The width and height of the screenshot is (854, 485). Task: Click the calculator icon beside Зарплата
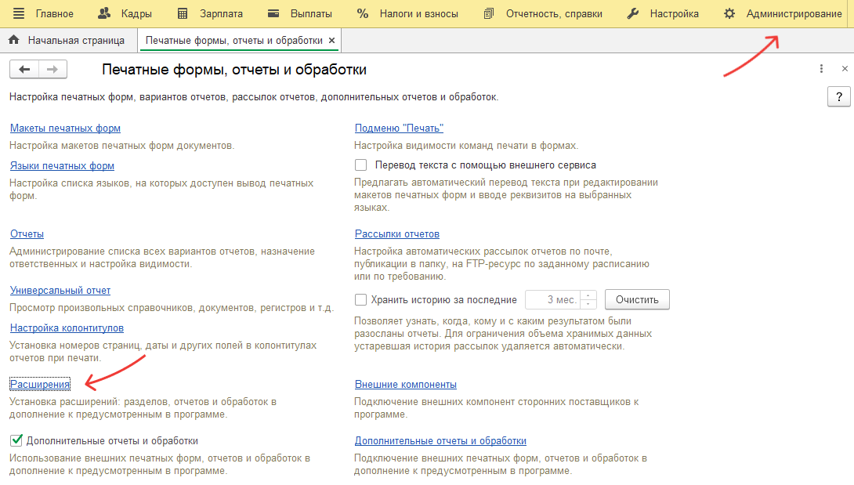(x=183, y=13)
